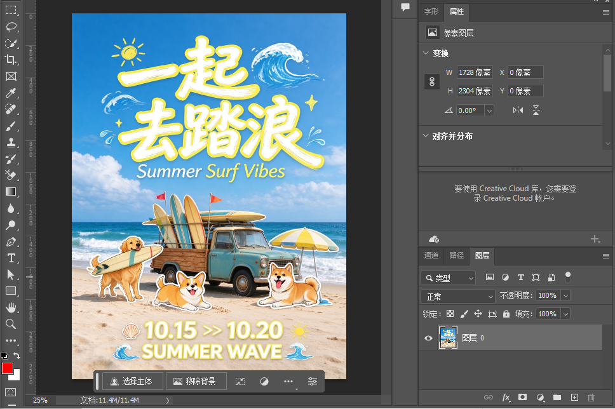Viewport: 615px width, 409px height.
Task: Select the Quick Selection tool
Action: coord(11,43)
